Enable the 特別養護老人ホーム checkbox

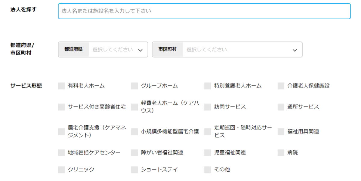(x=208, y=86)
